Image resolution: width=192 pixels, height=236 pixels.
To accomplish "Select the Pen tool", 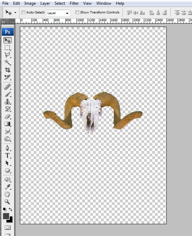I will click(x=7, y=148).
